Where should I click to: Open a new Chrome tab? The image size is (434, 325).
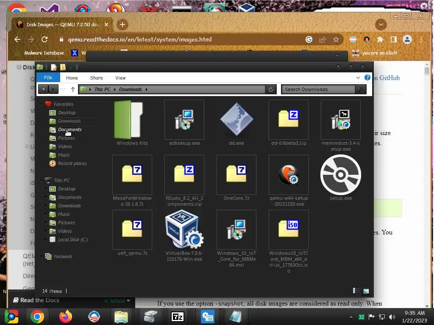122,25
